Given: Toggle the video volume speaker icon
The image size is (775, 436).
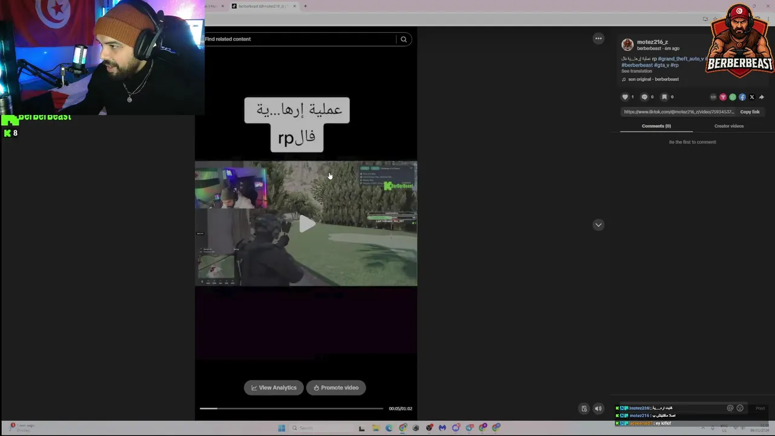Looking at the screenshot, I should [x=598, y=409].
